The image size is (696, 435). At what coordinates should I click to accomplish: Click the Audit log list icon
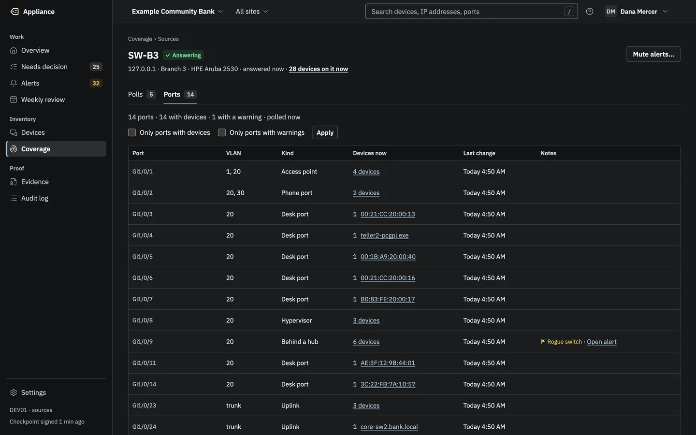(14, 198)
